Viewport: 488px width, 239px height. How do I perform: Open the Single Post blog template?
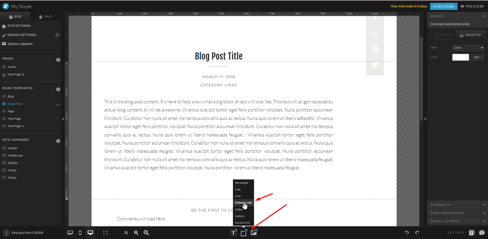point(15,104)
